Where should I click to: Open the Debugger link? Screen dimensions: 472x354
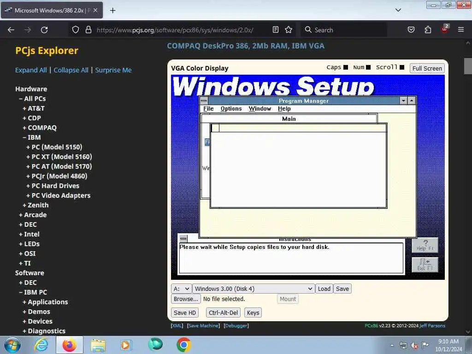(x=236, y=326)
